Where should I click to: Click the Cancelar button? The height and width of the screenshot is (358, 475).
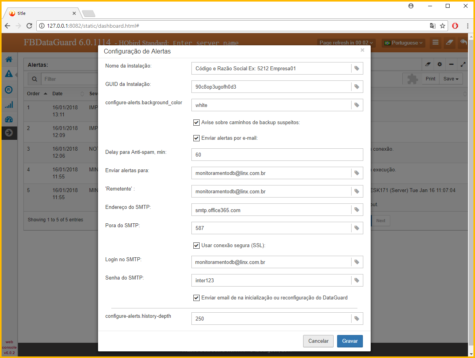tap(318, 341)
